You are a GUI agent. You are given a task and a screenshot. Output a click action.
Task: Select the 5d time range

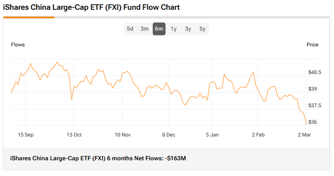tap(130, 29)
